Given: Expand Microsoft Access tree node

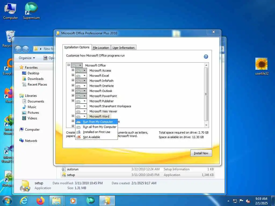Looking at the screenshot, I should pos(73,70).
